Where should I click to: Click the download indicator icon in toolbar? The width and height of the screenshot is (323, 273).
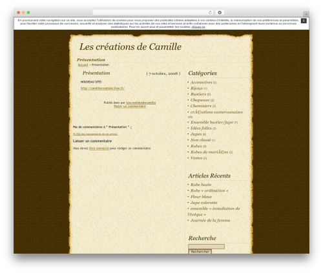pos(220,12)
